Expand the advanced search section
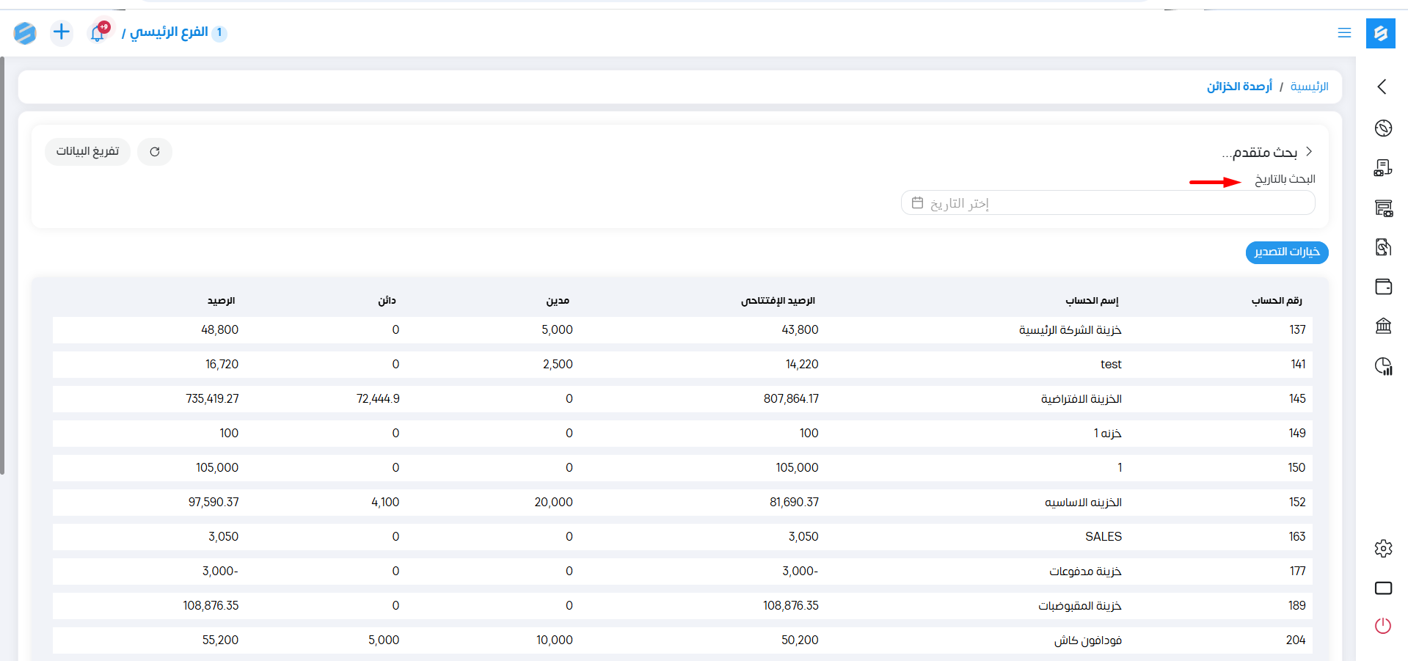This screenshot has width=1408, height=661. (1266, 152)
